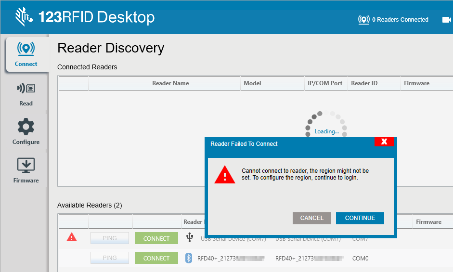The height and width of the screenshot is (272, 453).
Task: Click the red warning icon in readers row
Action: click(x=72, y=237)
